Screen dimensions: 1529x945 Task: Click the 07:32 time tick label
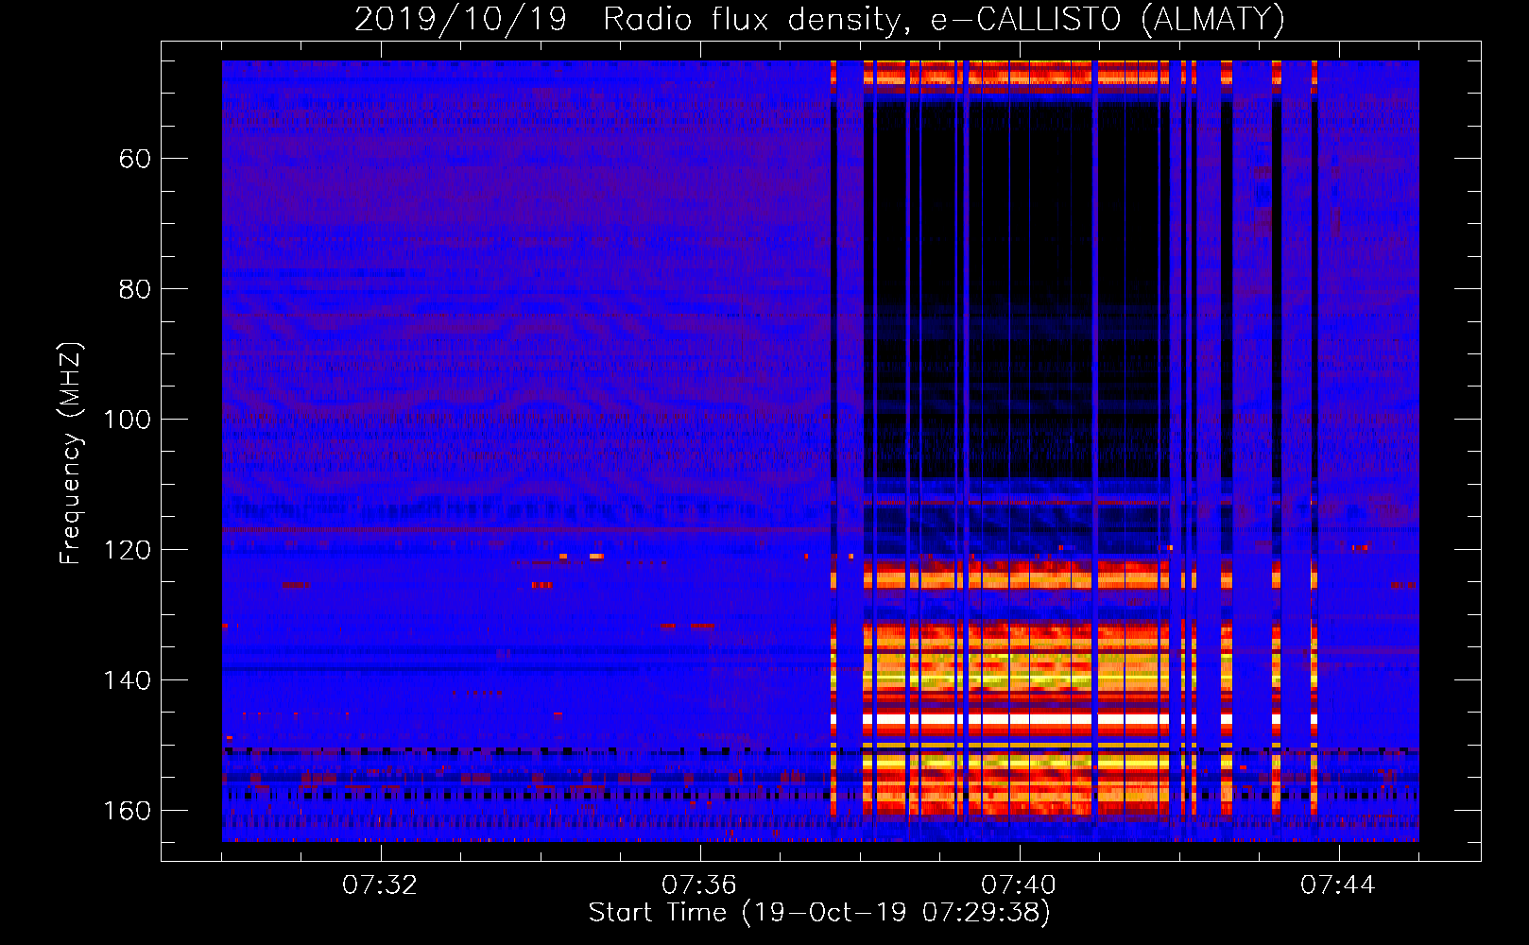380,885
